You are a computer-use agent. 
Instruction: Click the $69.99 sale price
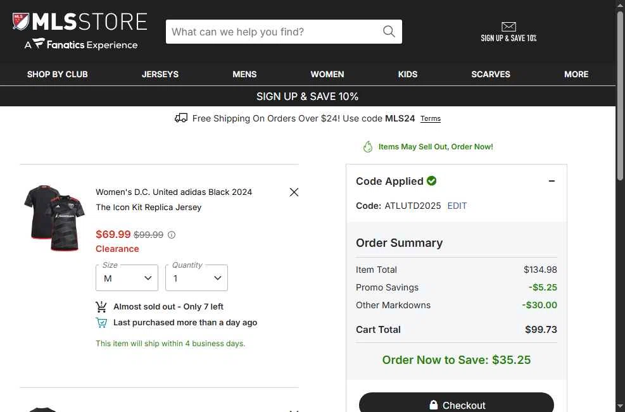pos(113,234)
